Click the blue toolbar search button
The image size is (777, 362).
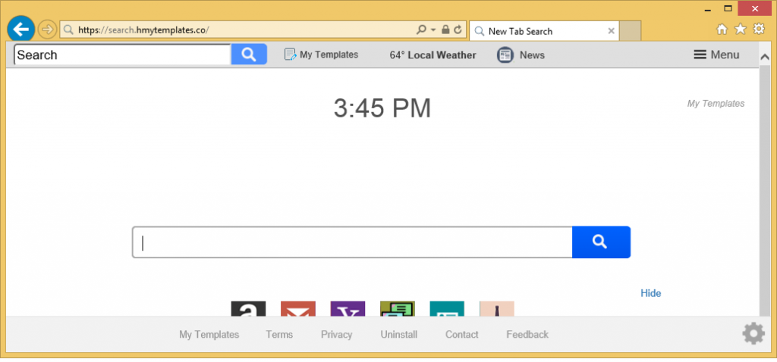(249, 55)
